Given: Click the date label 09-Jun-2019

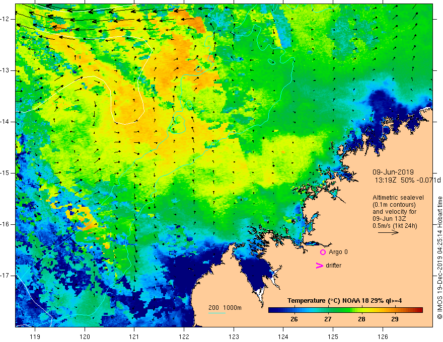Looking at the screenshot, I should pos(393,172).
